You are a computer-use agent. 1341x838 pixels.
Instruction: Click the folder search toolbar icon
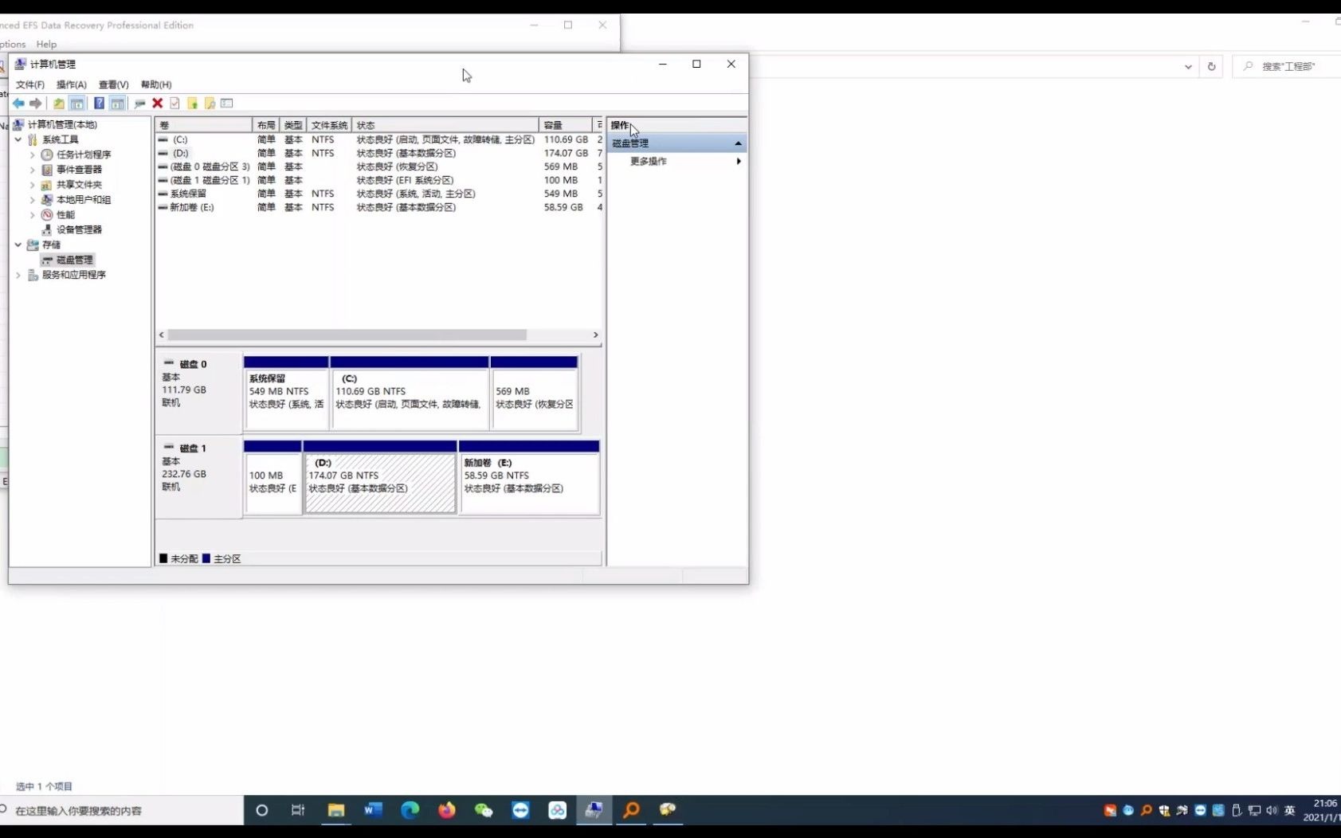pos(210,104)
